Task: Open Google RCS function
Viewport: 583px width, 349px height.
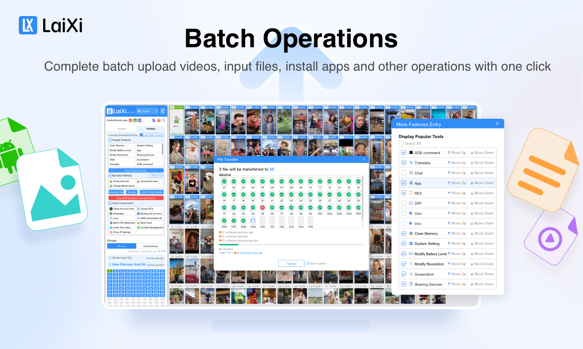Action: pos(150,209)
